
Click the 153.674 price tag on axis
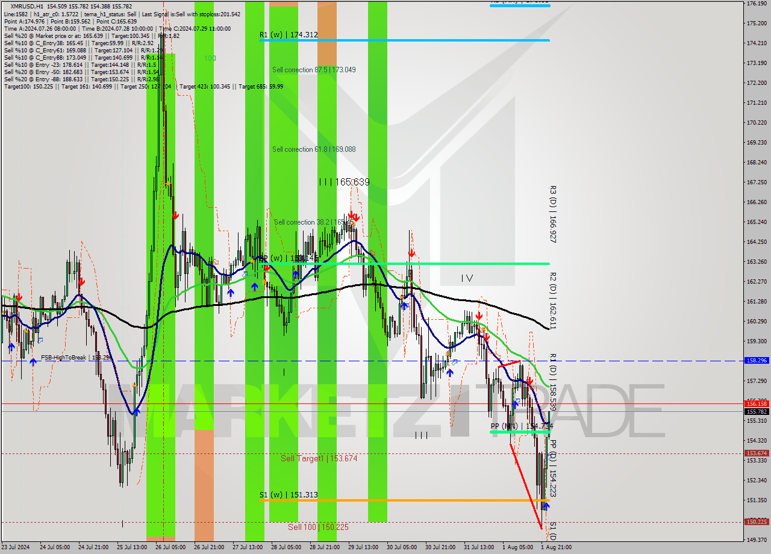[757, 453]
